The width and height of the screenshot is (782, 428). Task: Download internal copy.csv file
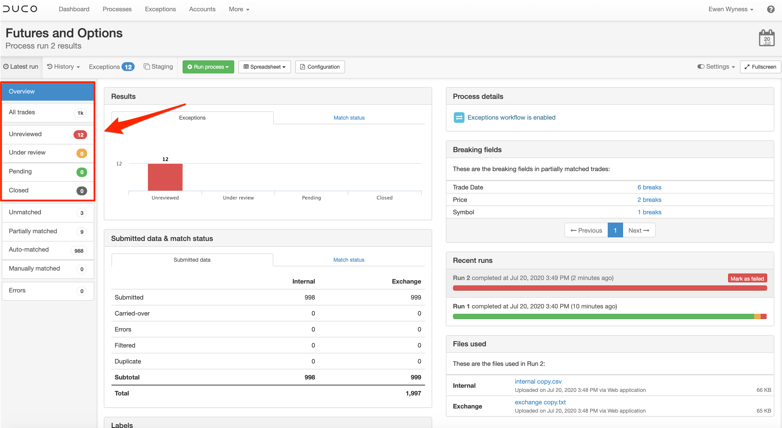538,381
